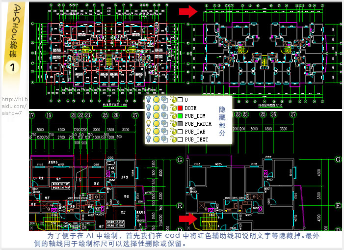Click the freeze/thaw sun icon for DOTE
This screenshot has height=250, width=344.
156,108
